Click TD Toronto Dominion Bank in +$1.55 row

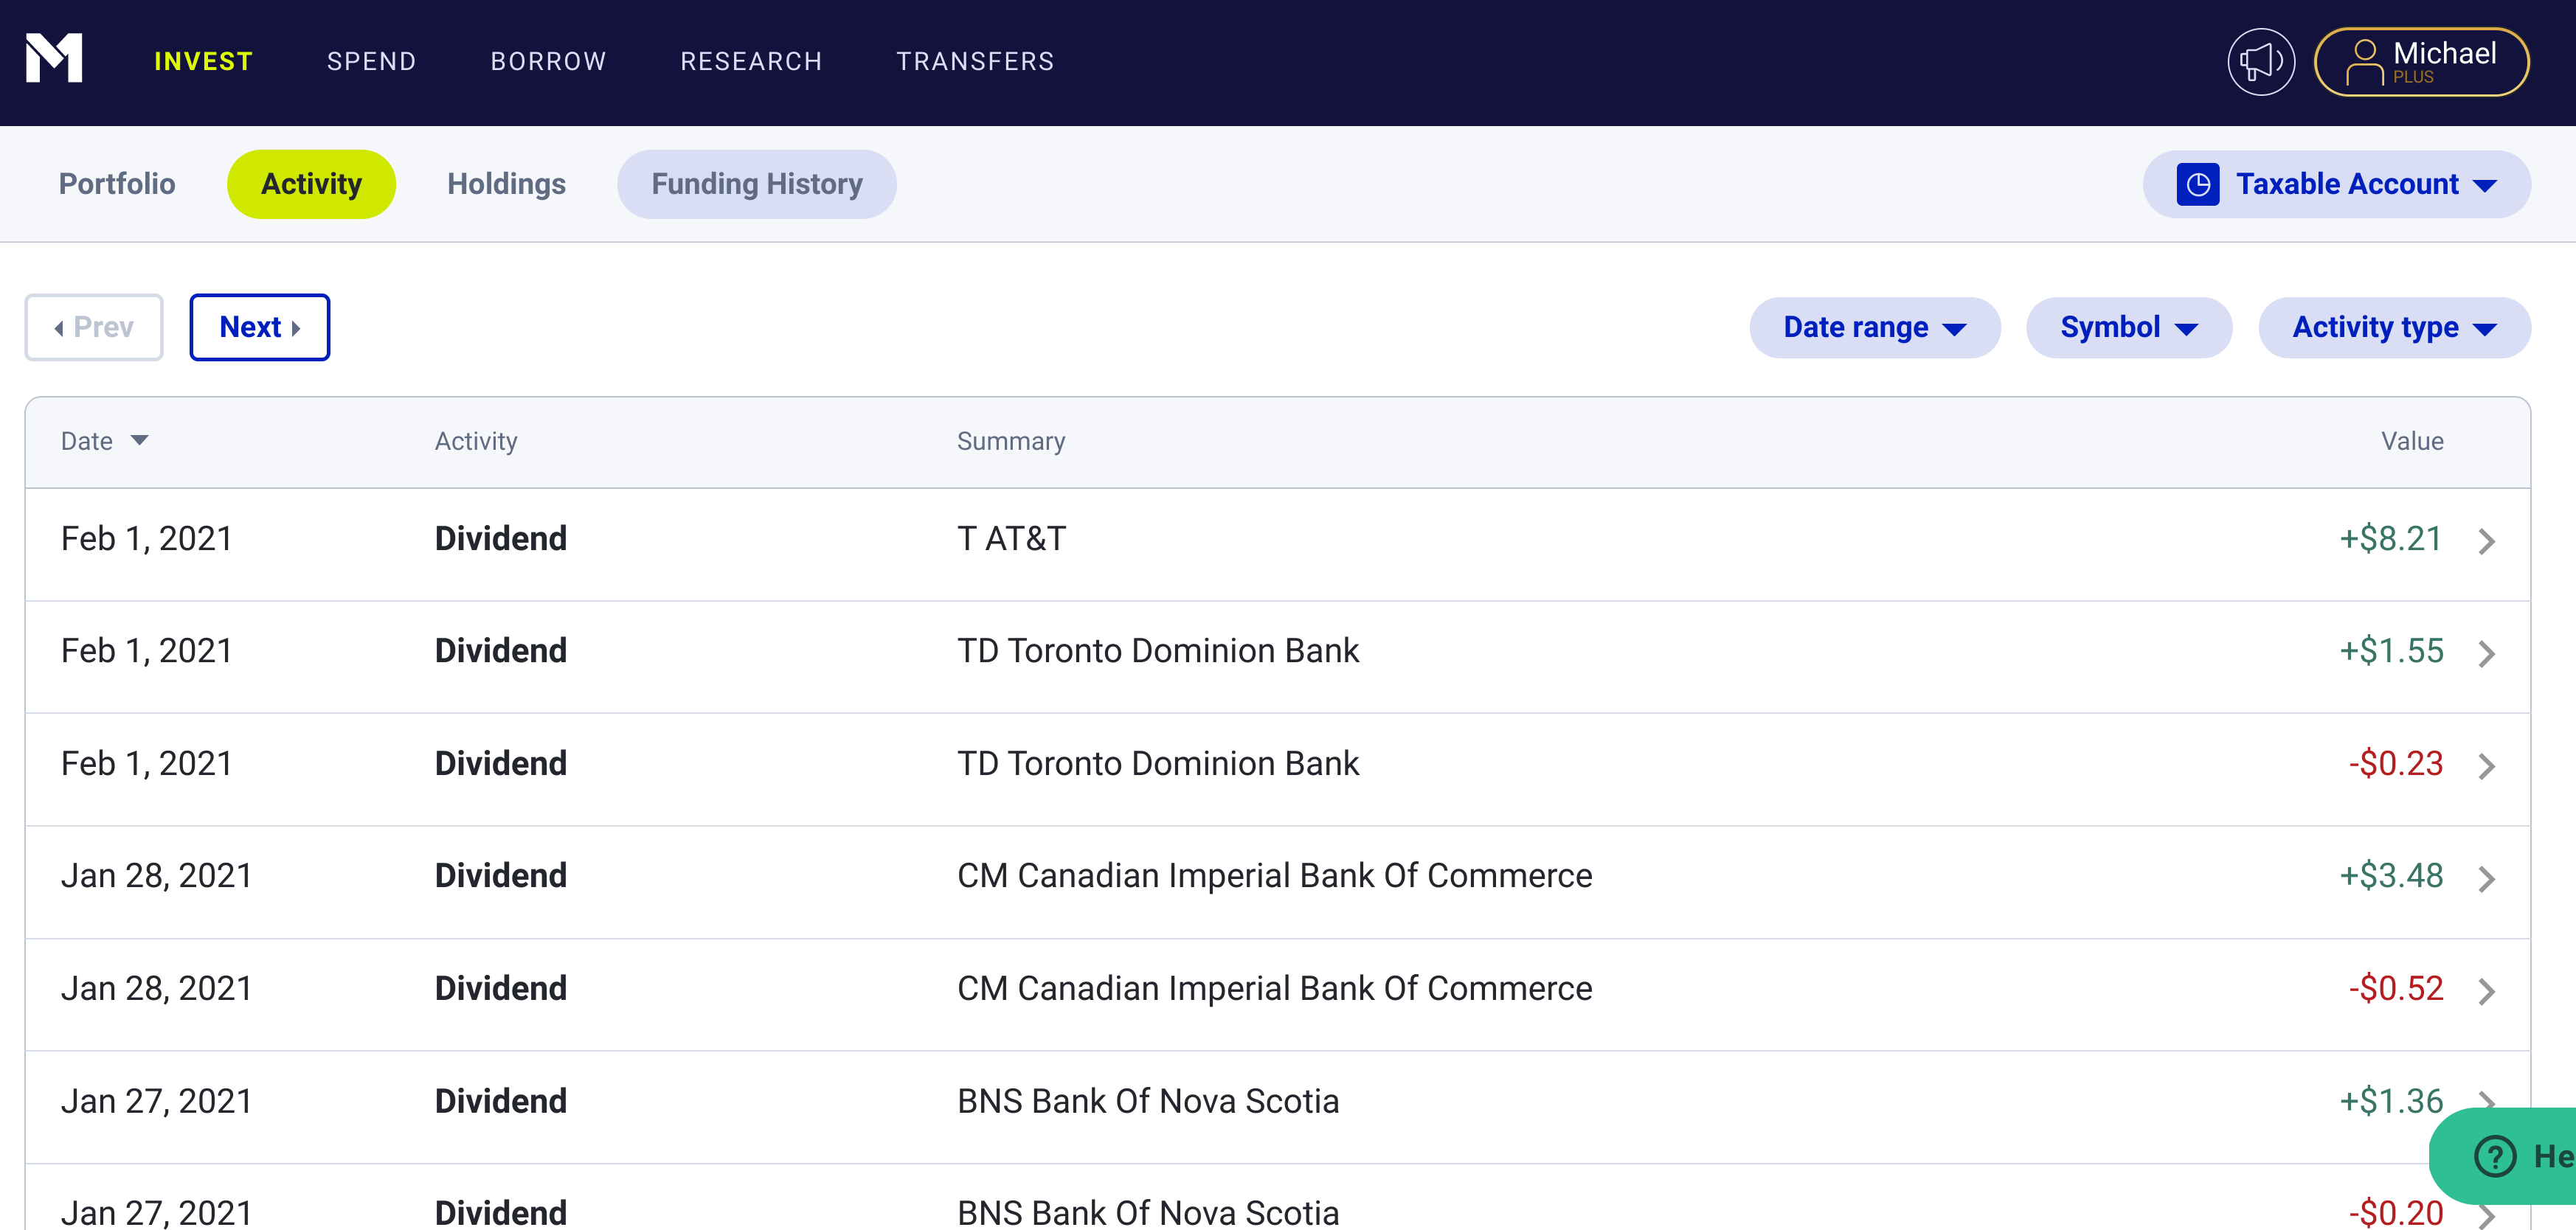pos(1158,651)
